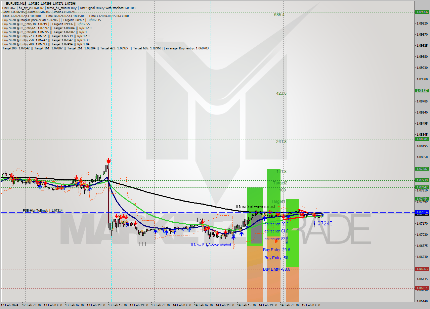Click the 'Buy %10 @ Entry -23: 1.06851' info line
Image resolution: width=430 pixels, height=309 pixels.
point(46,36)
